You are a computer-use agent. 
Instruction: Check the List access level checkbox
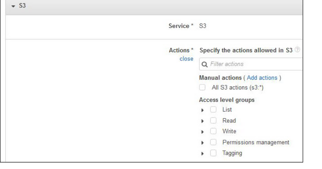coord(213,109)
